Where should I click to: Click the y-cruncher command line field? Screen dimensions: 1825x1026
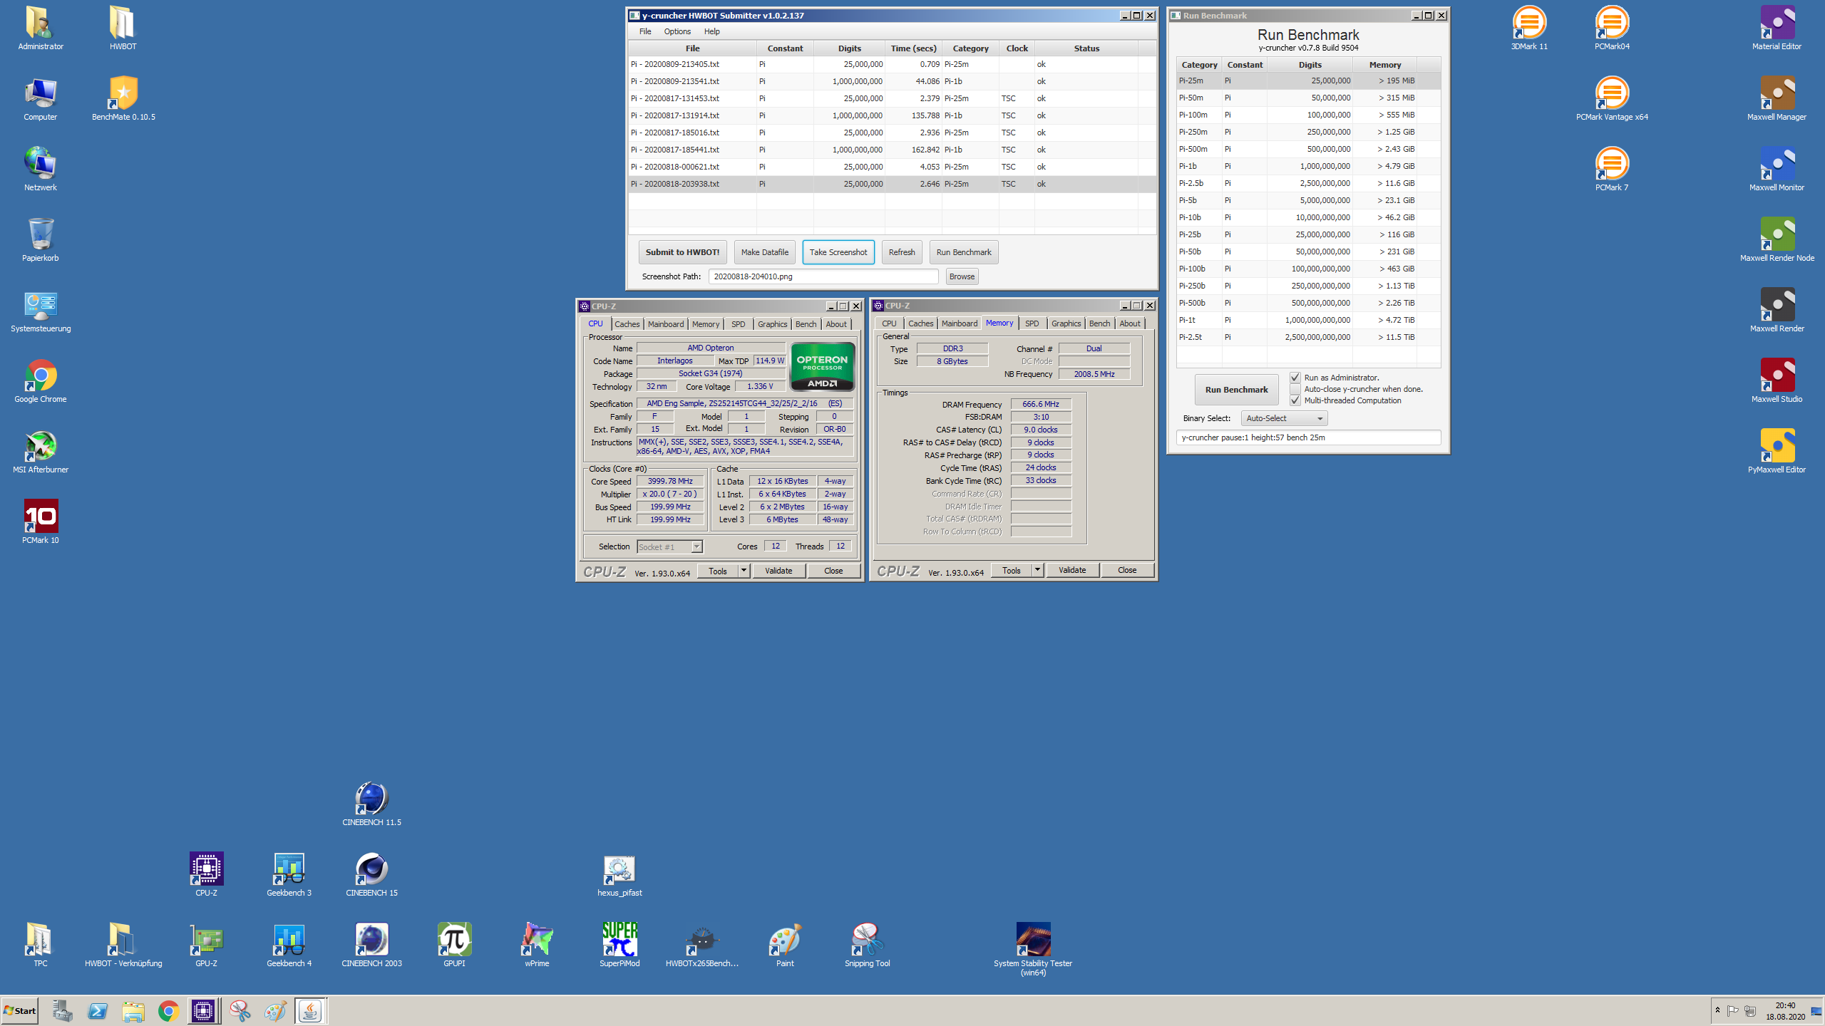pyautogui.click(x=1308, y=437)
